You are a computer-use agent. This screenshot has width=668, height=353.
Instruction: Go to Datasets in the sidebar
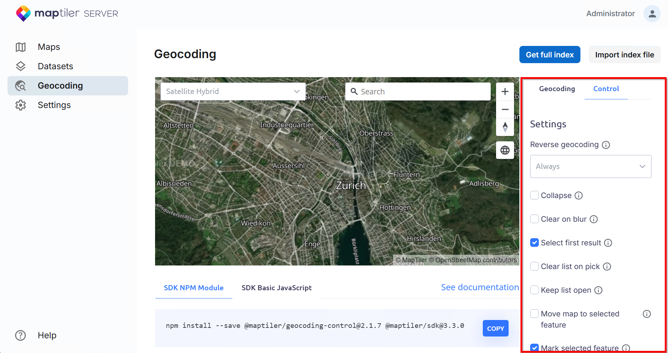pos(55,66)
